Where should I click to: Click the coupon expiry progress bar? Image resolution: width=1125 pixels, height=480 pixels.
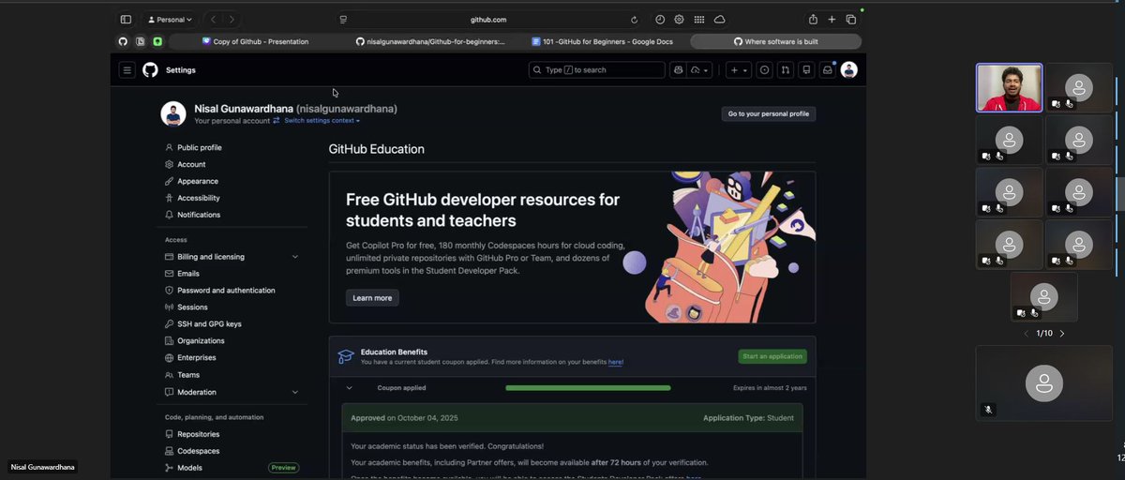588,388
